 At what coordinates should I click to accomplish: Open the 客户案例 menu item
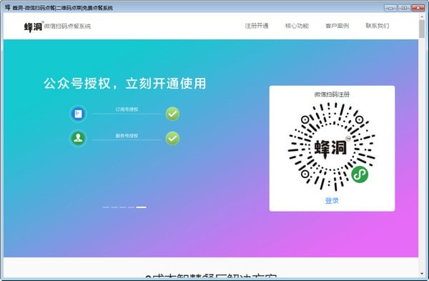[x=337, y=26]
